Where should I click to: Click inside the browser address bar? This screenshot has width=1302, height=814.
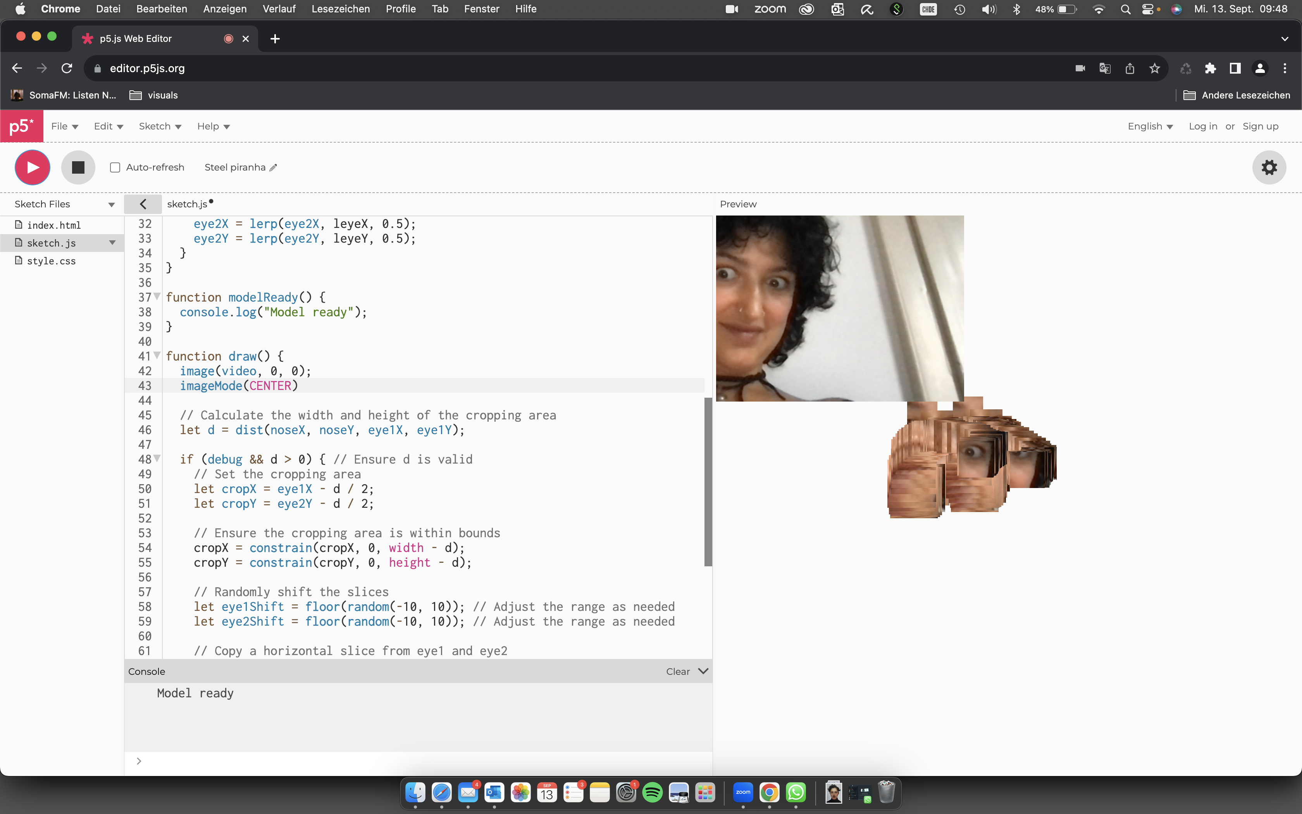coord(377,68)
